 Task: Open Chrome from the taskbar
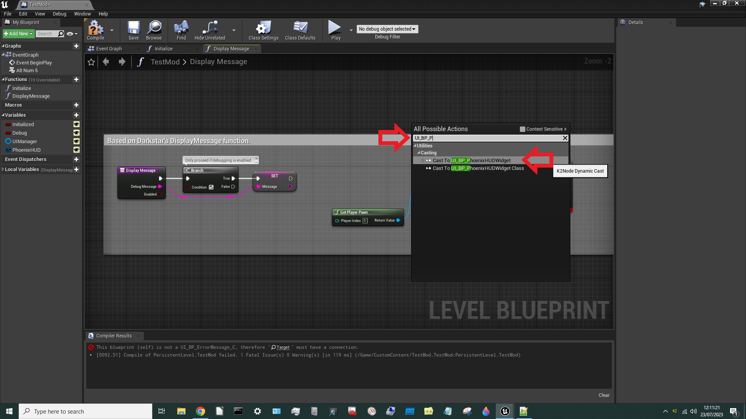200,411
